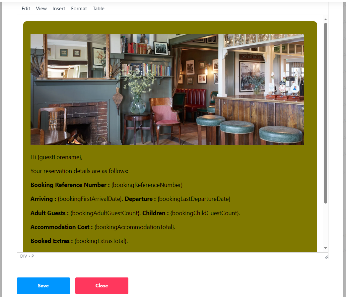Screen dimensions: 346x297
Task: Open the View menu
Action: 41,9
